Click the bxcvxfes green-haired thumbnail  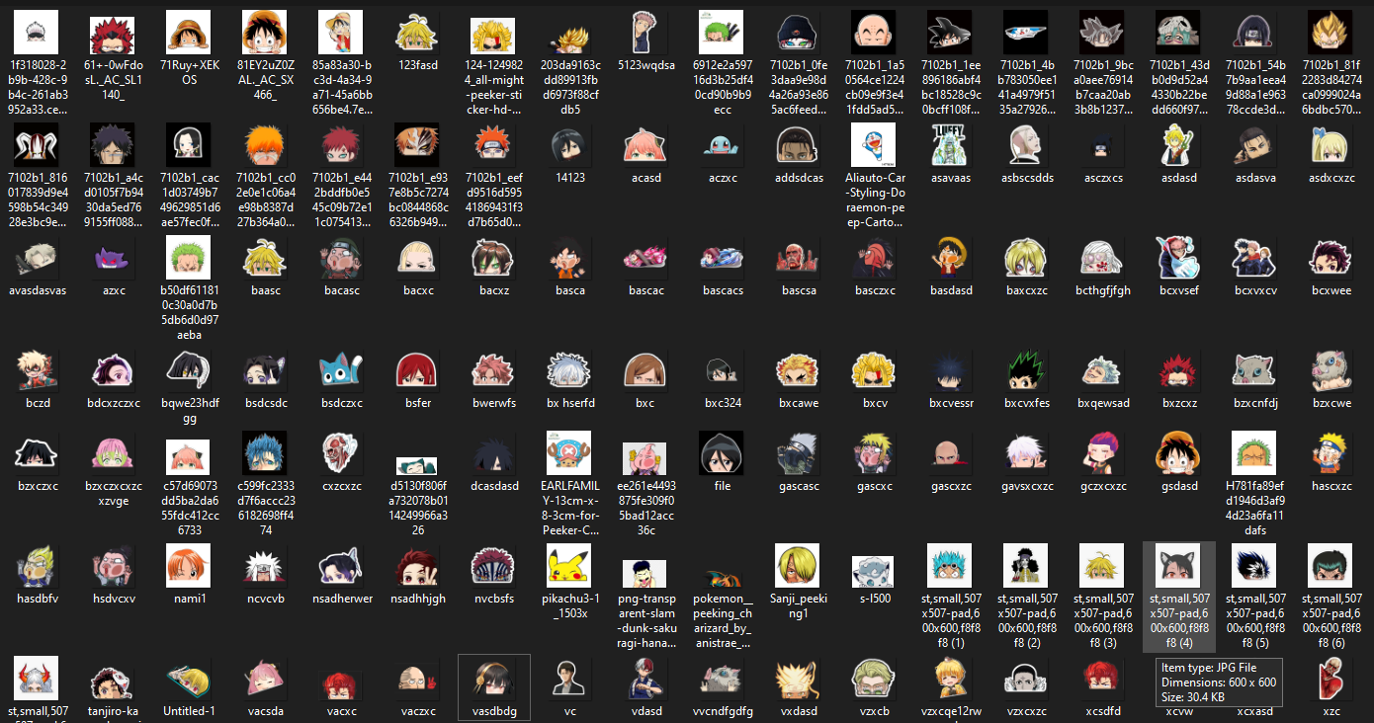tap(1025, 370)
